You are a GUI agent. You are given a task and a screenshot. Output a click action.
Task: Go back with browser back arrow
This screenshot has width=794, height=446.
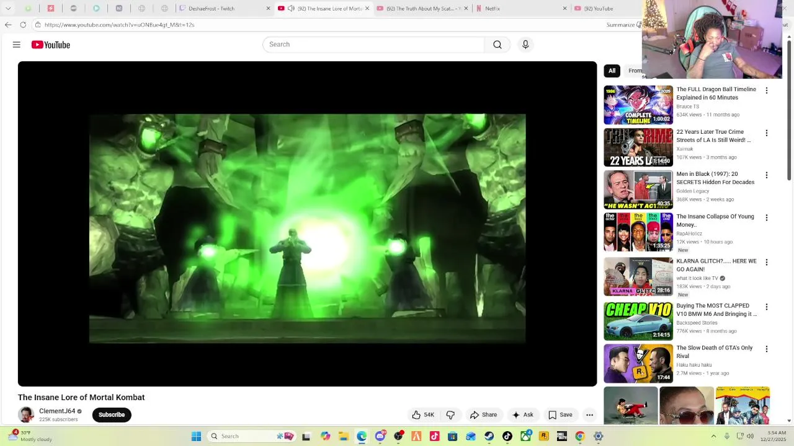(8, 25)
